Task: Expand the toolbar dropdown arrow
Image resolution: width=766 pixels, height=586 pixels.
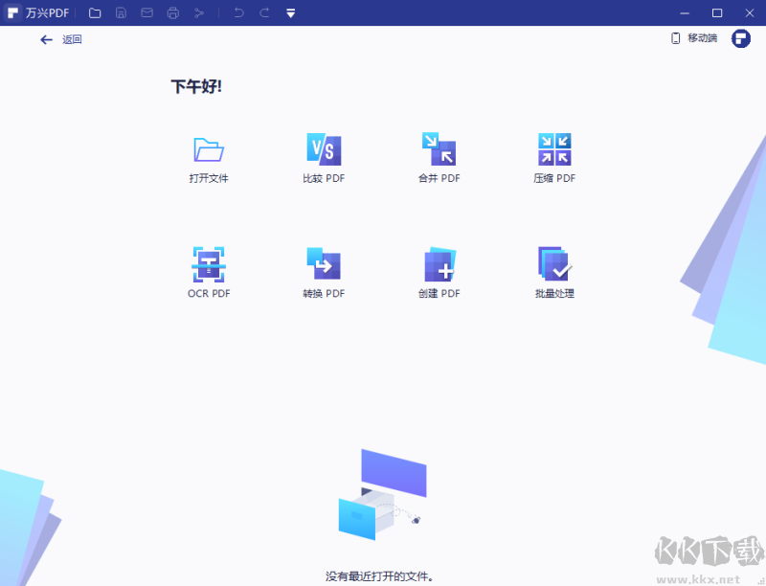Action: point(292,12)
